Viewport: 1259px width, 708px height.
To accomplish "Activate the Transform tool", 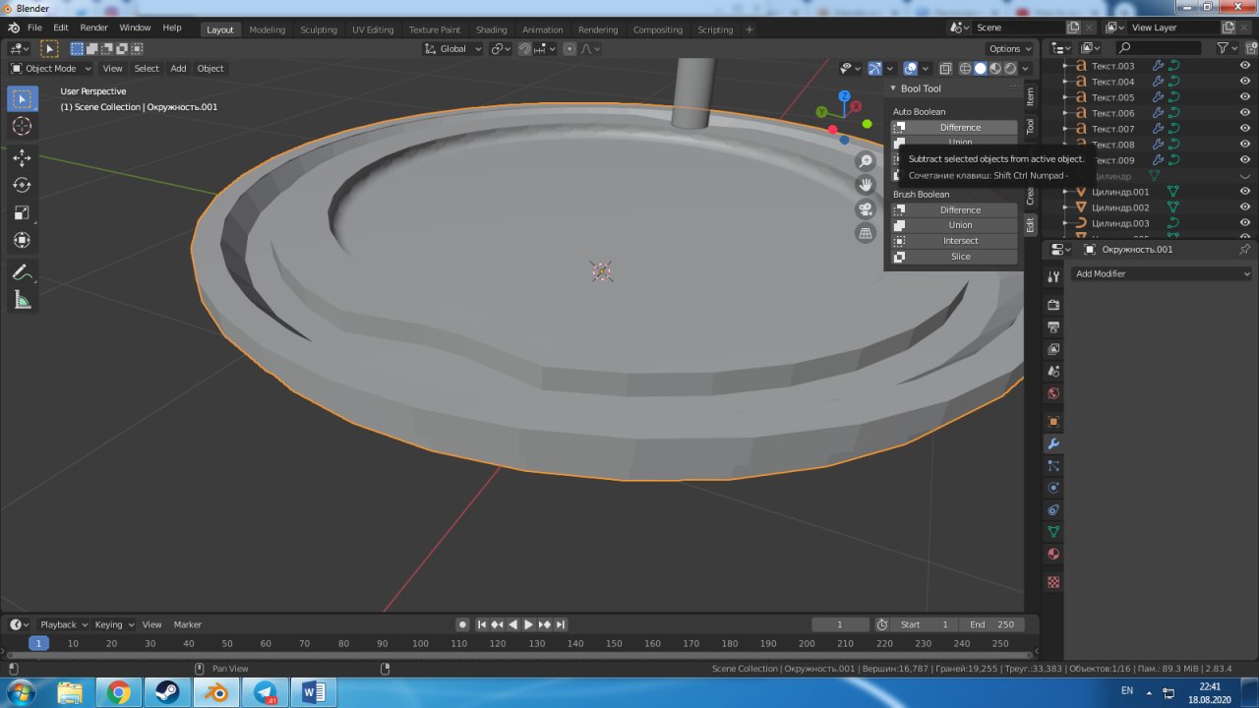I will (x=22, y=240).
